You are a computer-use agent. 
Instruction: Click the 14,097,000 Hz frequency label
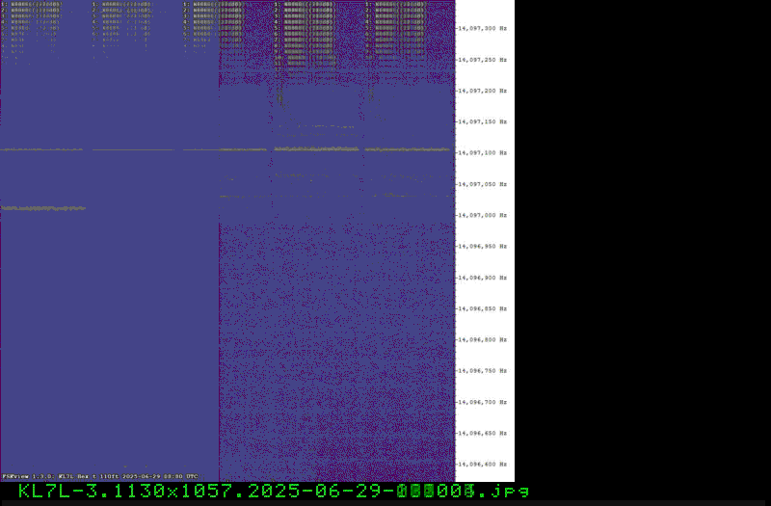click(483, 215)
